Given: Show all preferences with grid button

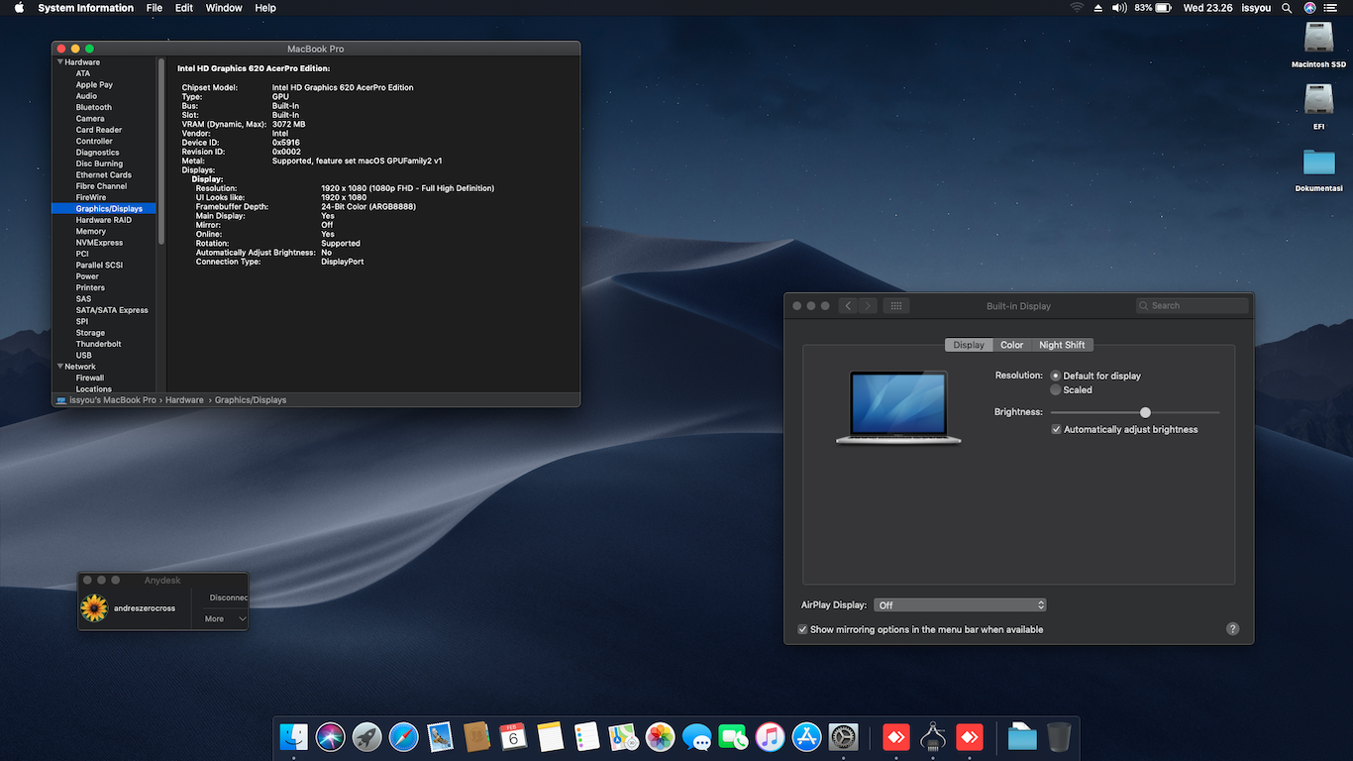Looking at the screenshot, I should [895, 306].
